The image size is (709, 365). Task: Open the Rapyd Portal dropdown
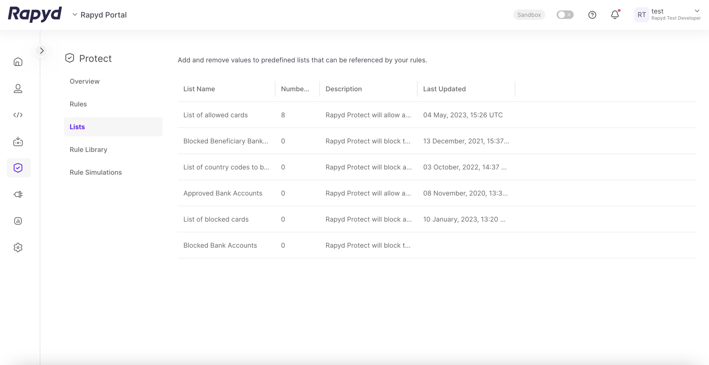99,15
